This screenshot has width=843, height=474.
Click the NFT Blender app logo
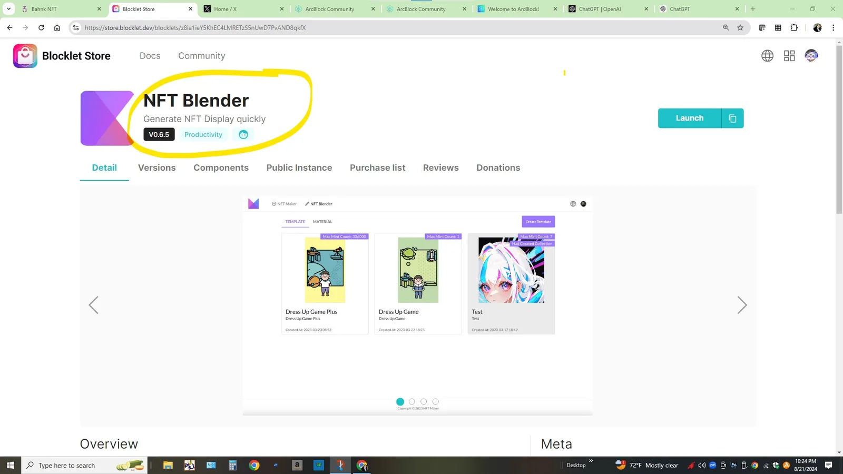107,118
